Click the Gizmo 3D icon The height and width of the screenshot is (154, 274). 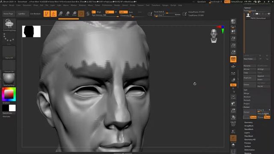81,14
